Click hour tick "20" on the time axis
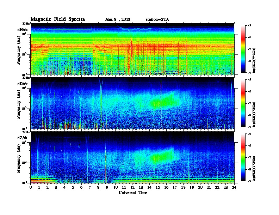This screenshot has height=215, width=279. 200,187
